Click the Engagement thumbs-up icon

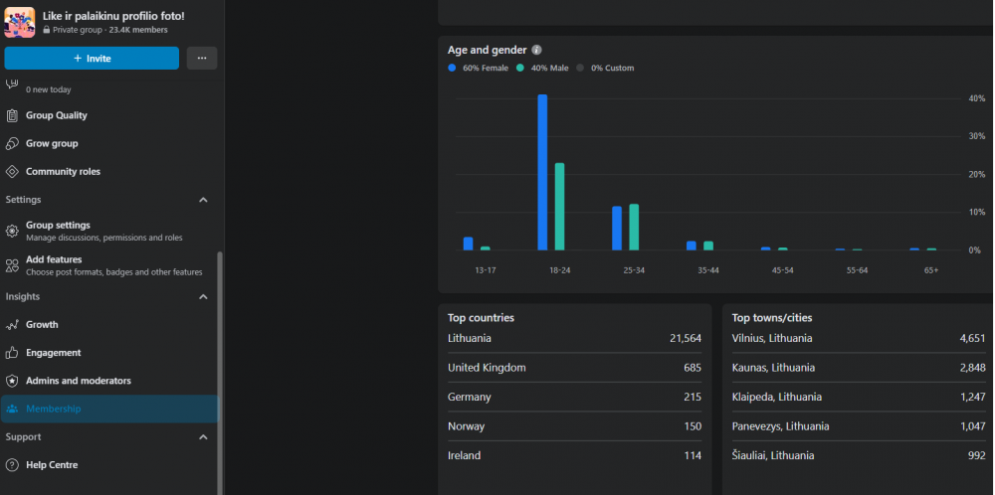(x=12, y=353)
